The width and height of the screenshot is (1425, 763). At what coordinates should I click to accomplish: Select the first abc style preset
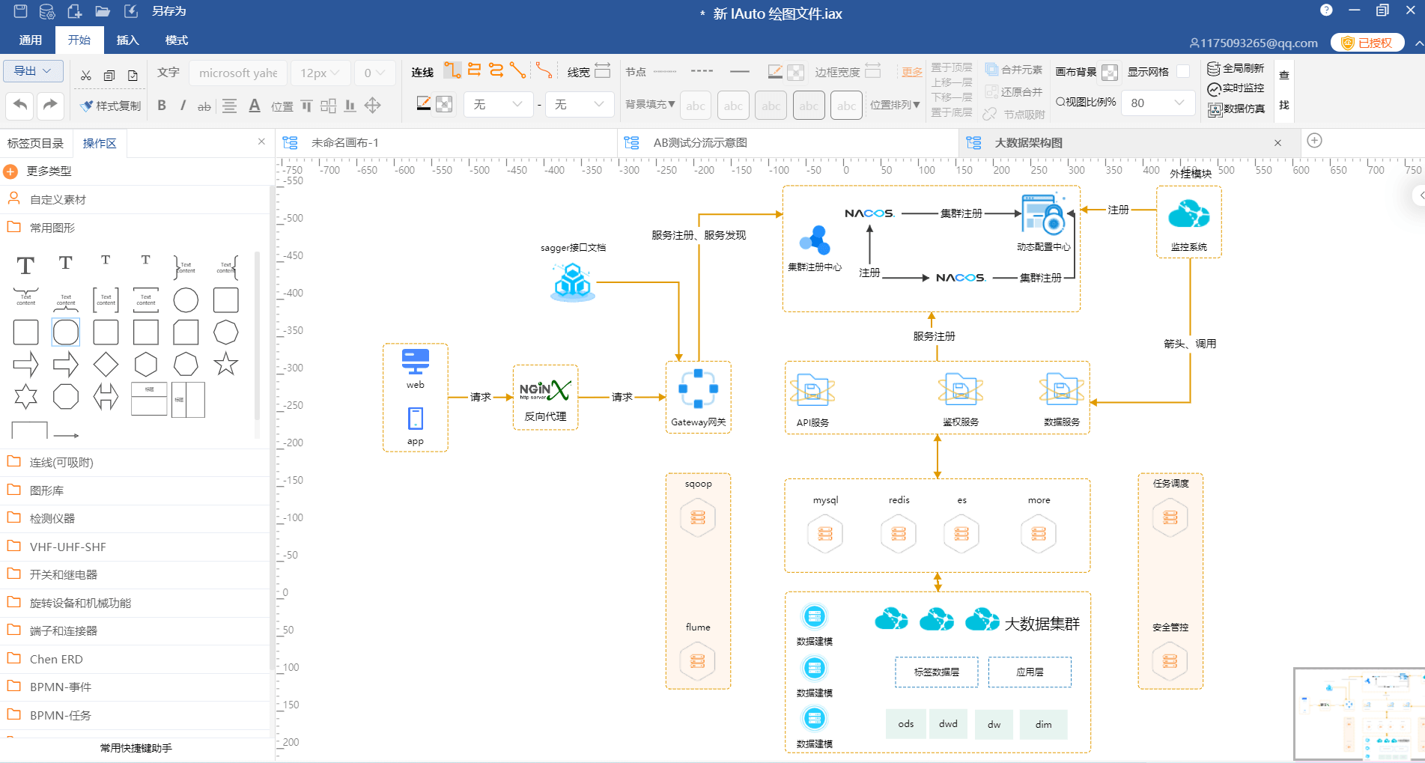click(x=696, y=106)
